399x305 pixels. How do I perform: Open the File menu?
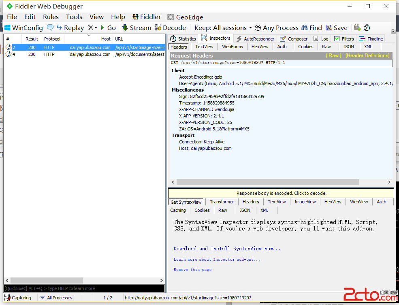pos(12,17)
